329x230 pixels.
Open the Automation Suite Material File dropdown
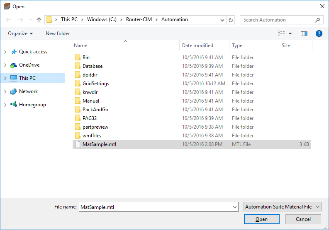point(282,207)
